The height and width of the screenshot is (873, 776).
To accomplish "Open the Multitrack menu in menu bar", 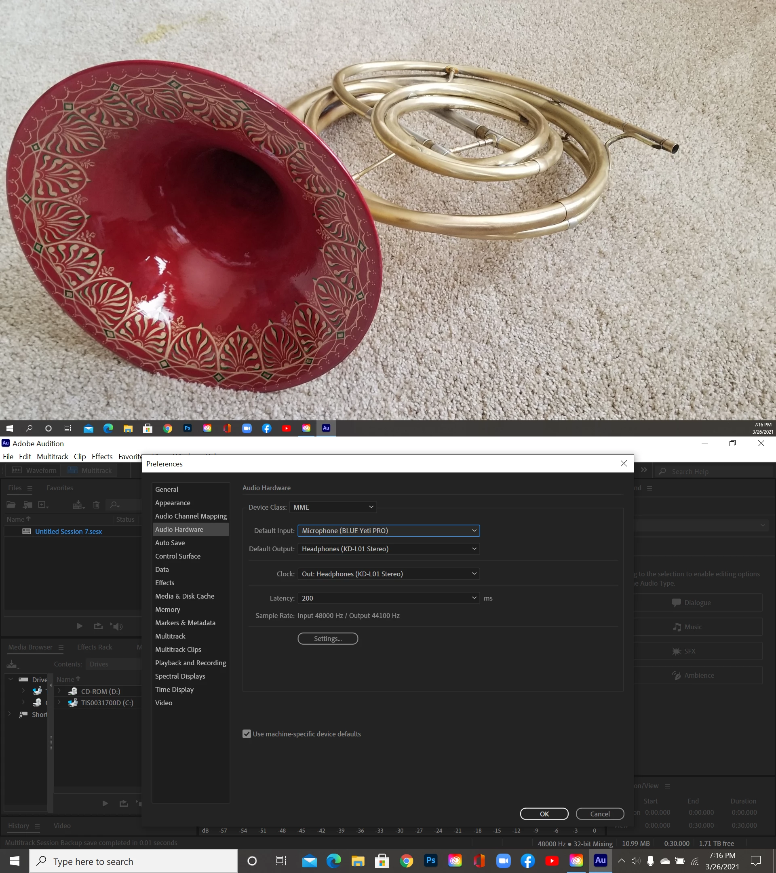I will 52,456.
